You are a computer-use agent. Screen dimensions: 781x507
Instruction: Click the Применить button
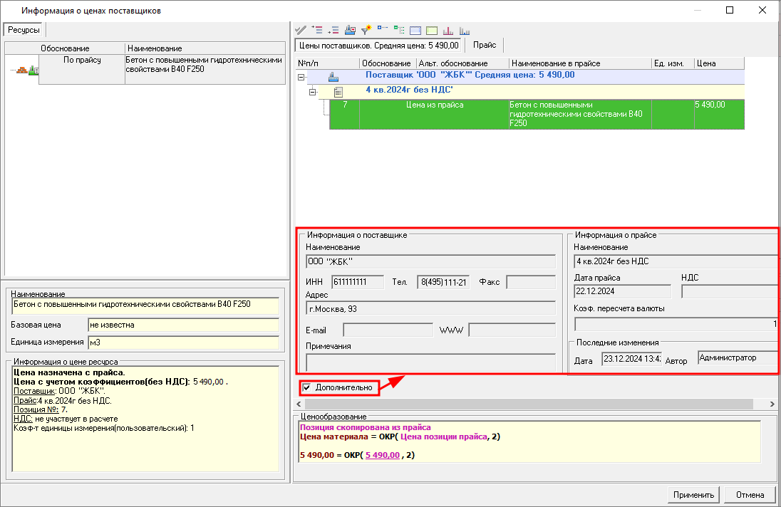tap(694, 495)
